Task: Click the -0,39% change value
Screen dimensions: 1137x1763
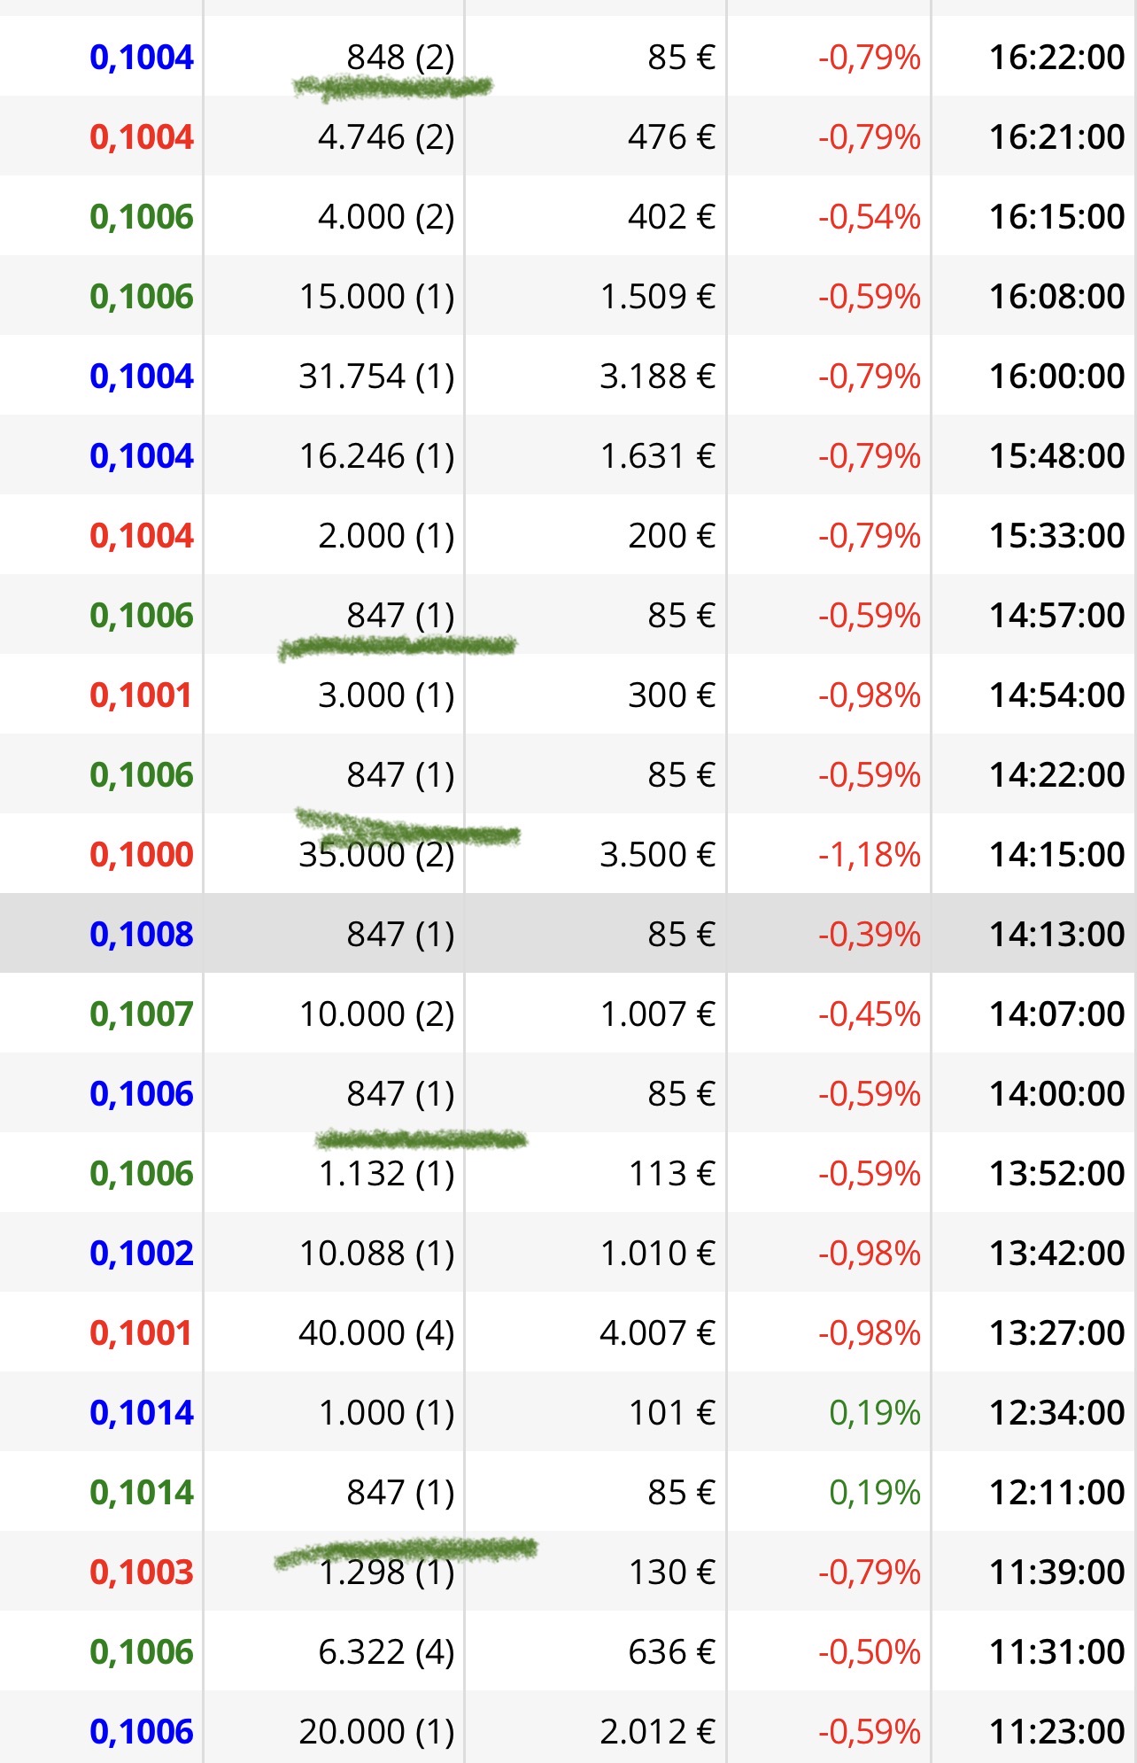Action: [x=870, y=935]
